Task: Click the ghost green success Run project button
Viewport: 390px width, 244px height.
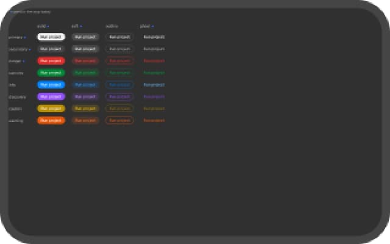Action: tap(154, 73)
